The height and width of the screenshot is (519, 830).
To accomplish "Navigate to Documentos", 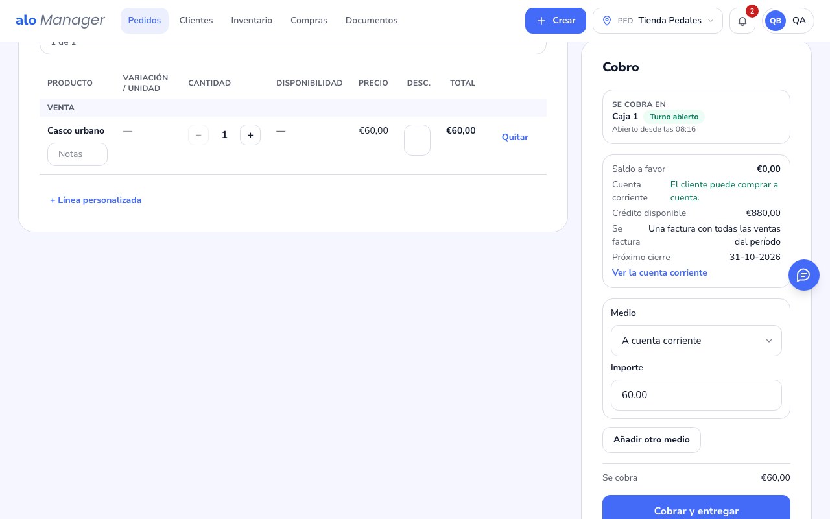I will pyautogui.click(x=372, y=21).
